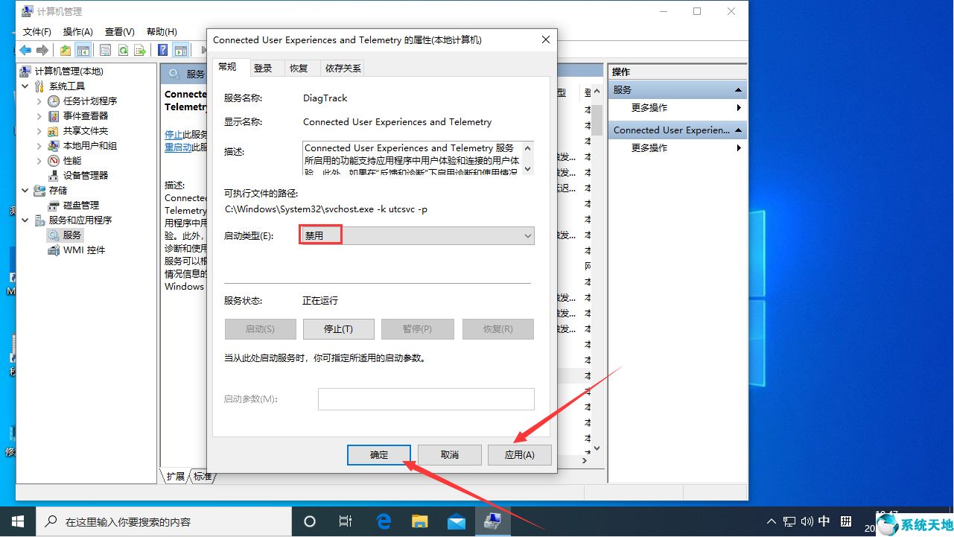Image resolution: width=954 pixels, height=537 pixels.
Task: Expand the 本地用户和组 node arrow
Action: 39,145
